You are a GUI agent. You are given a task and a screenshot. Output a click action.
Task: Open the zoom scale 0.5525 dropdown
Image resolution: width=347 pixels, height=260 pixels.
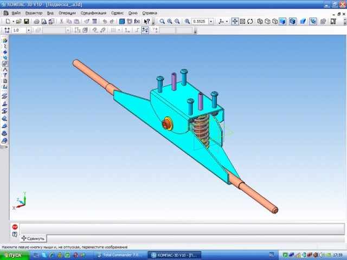(211, 22)
